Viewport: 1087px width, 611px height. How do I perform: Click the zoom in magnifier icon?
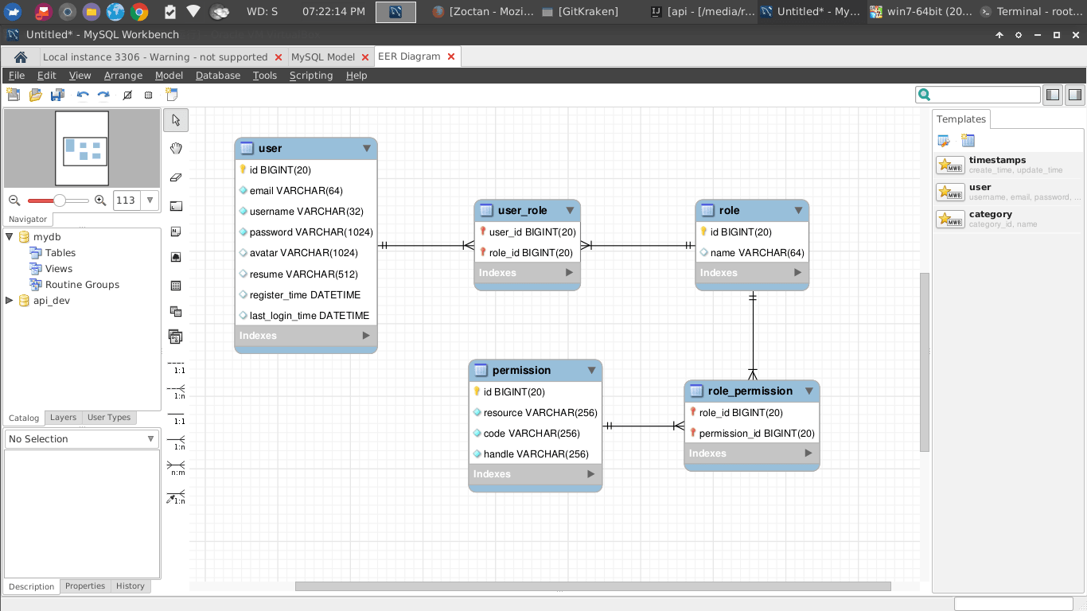[100, 200]
